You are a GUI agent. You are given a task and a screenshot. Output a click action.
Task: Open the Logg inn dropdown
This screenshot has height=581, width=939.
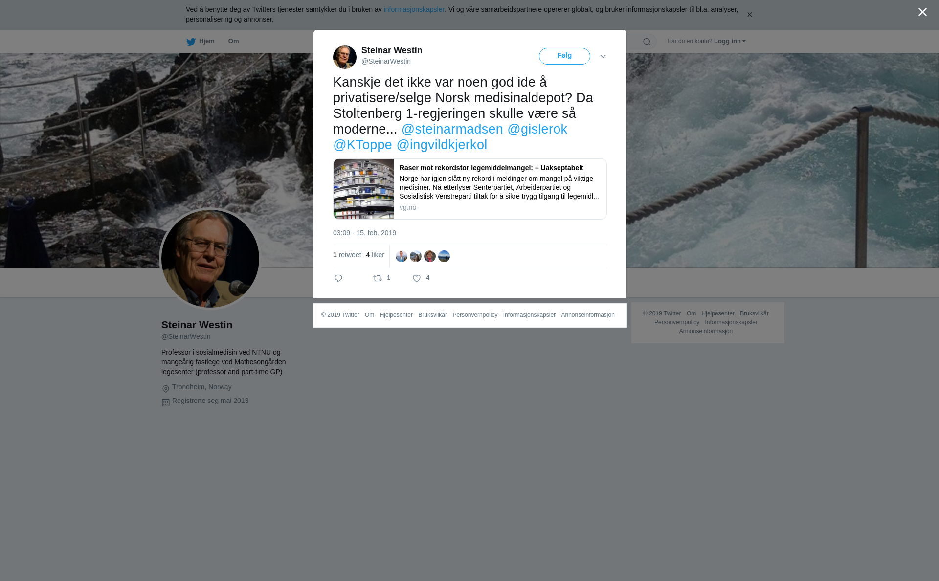pos(730,41)
